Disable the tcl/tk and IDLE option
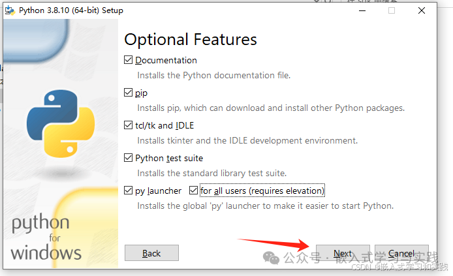Screen dimensions: 453x276 point(129,125)
